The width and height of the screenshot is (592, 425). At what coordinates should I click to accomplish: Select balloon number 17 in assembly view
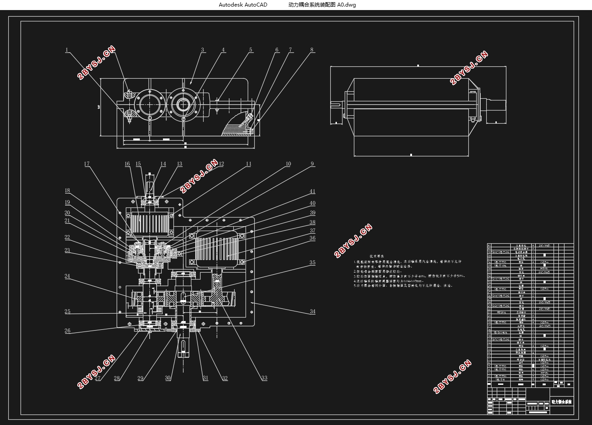87,164
